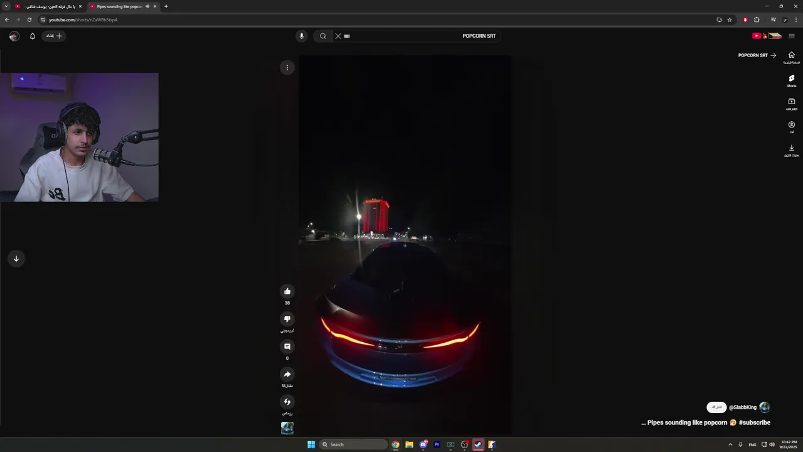The image size is (803, 452).
Task: Start voice search with microphone icon
Action: (302, 36)
